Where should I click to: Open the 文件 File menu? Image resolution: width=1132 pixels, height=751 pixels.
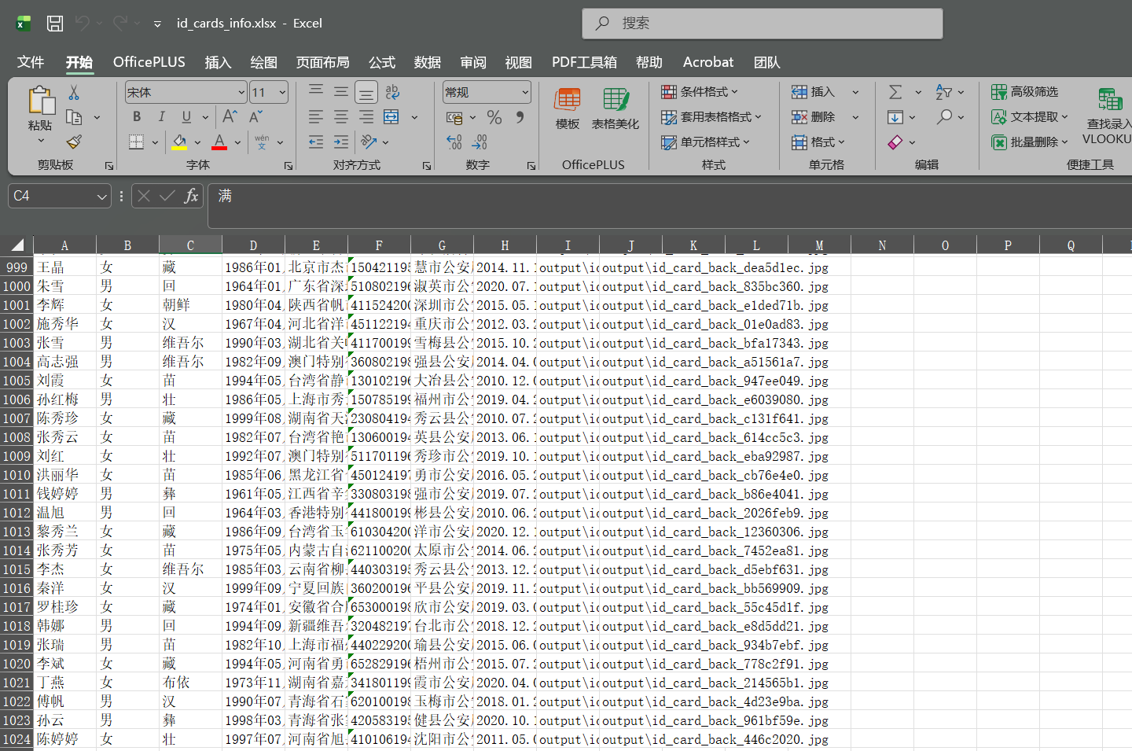click(31, 62)
